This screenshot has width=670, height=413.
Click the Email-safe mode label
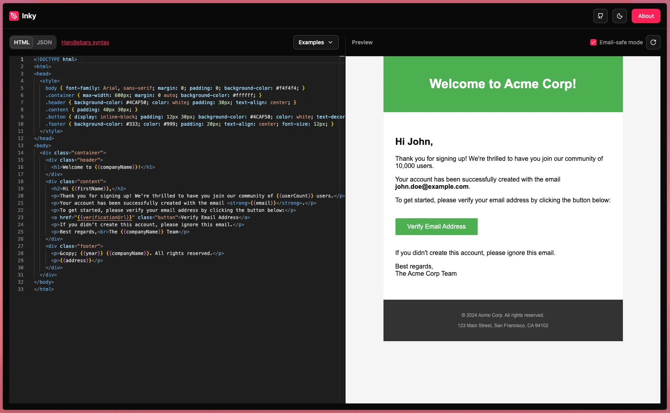(x=621, y=42)
